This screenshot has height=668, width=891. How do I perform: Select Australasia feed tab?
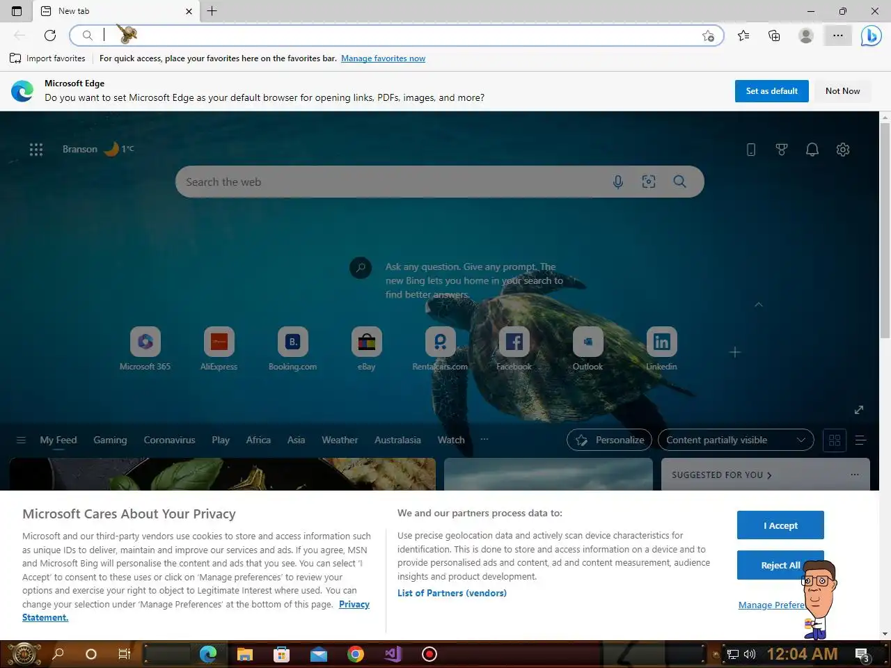[x=397, y=440]
